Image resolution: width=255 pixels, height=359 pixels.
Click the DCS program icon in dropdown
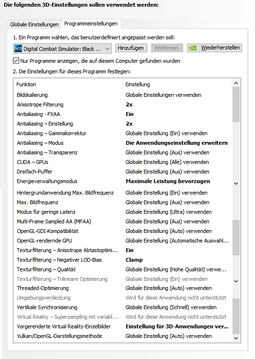pyautogui.click(x=18, y=48)
